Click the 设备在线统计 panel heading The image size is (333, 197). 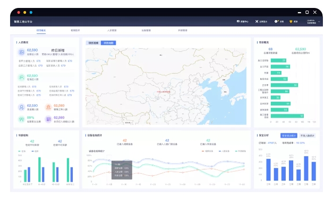point(95,135)
